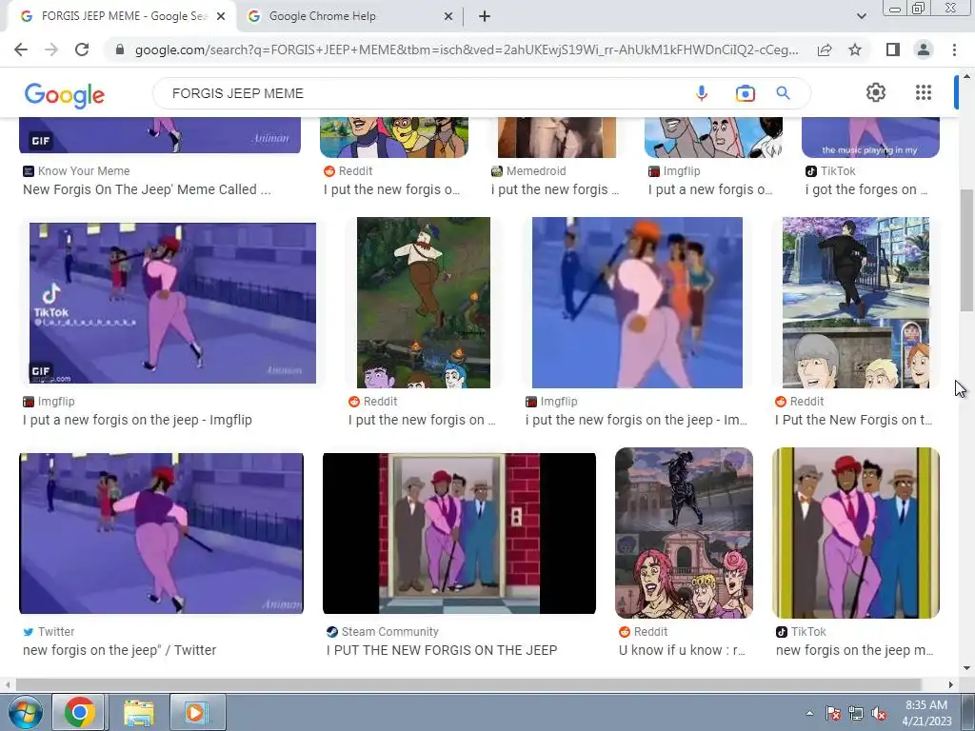Bookmark this page with the star icon
This screenshot has height=731, width=975.
[x=855, y=49]
